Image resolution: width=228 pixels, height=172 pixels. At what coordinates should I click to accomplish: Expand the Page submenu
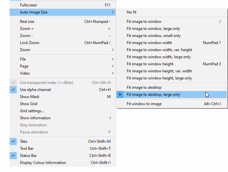(24, 66)
